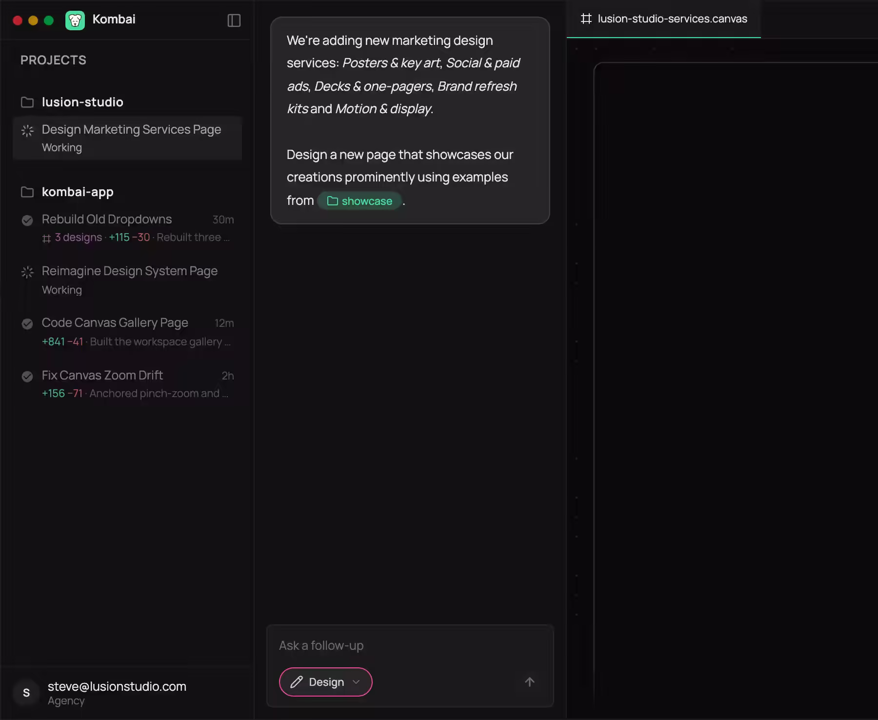Click the canvas frame icon near 3 designs
This screenshot has width=878, height=720.
(x=46, y=238)
